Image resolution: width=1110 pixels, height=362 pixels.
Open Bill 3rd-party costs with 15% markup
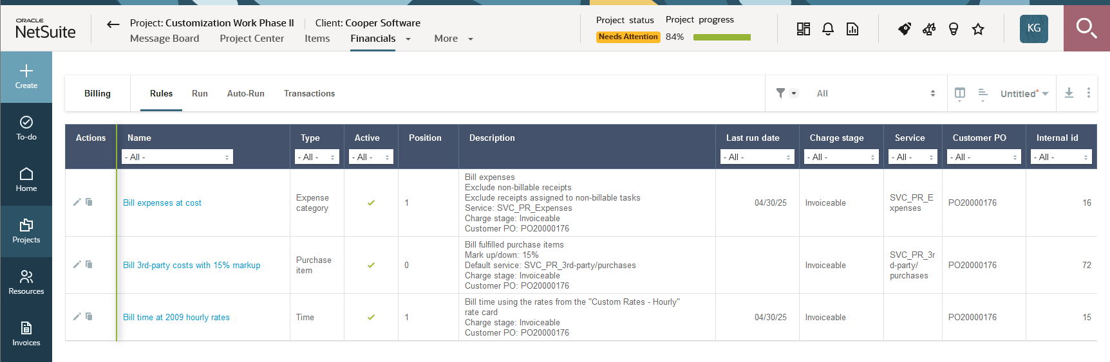pos(192,265)
